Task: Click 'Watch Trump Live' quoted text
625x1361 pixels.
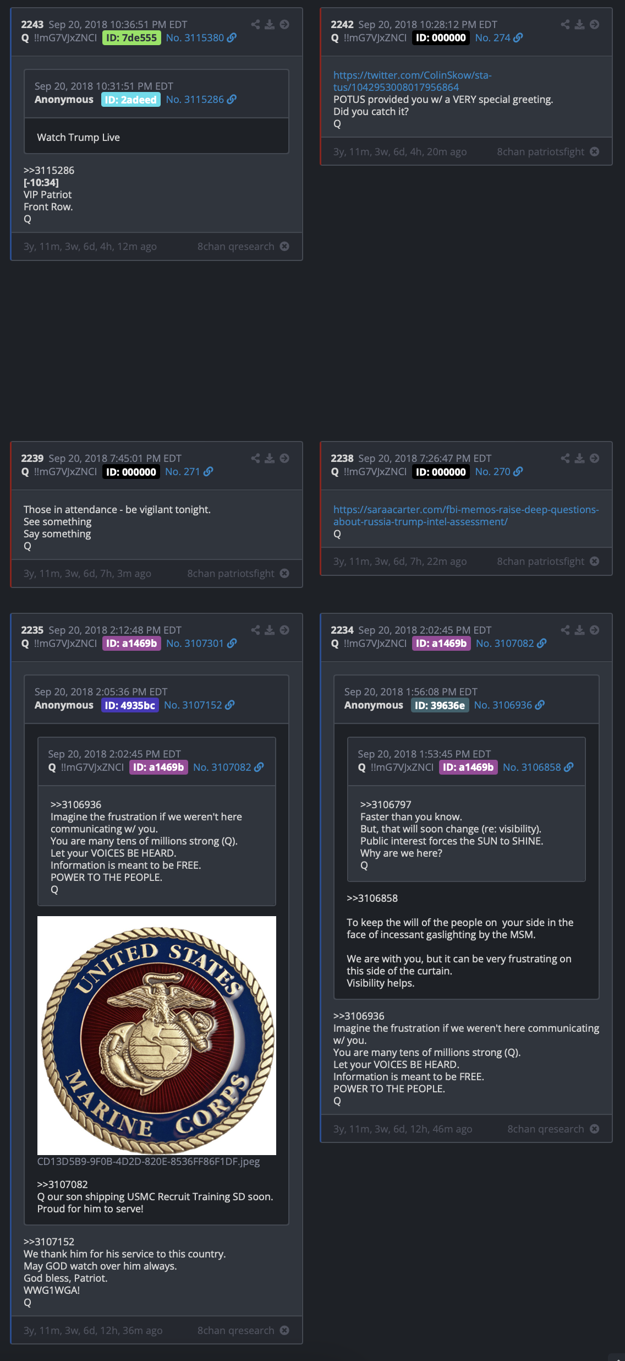Action: tap(79, 138)
